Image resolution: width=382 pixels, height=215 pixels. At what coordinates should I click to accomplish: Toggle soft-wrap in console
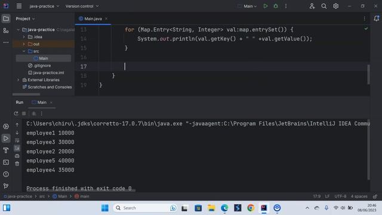click(x=17, y=141)
